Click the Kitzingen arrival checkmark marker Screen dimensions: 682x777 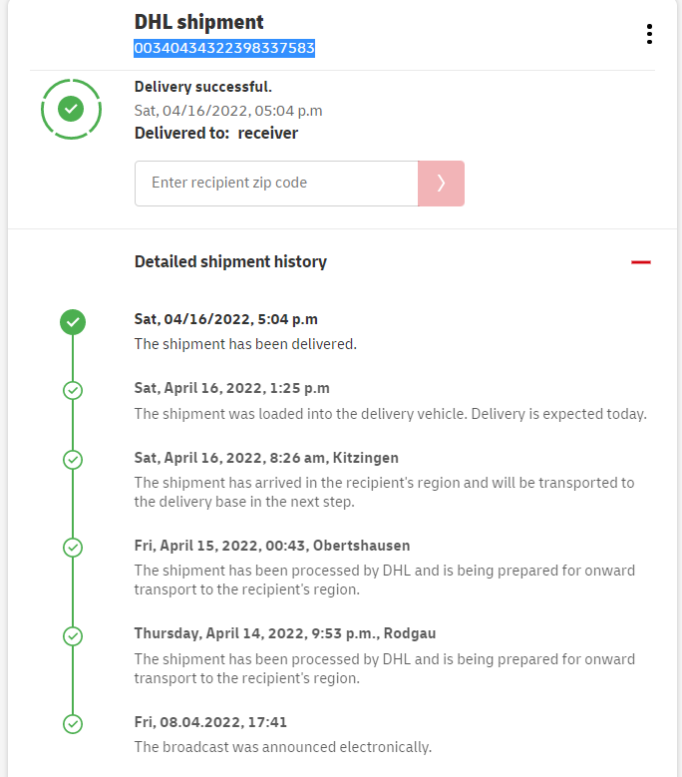pyautogui.click(x=73, y=460)
